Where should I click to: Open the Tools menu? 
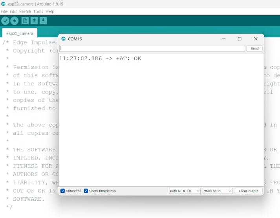pos(38,11)
